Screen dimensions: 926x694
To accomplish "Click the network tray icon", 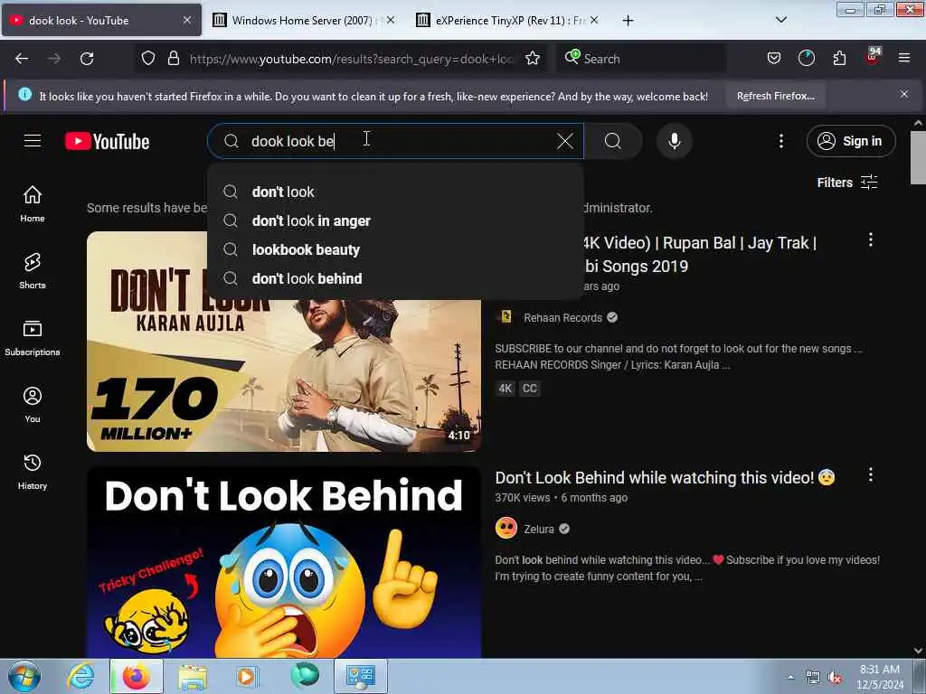I will point(813,678).
